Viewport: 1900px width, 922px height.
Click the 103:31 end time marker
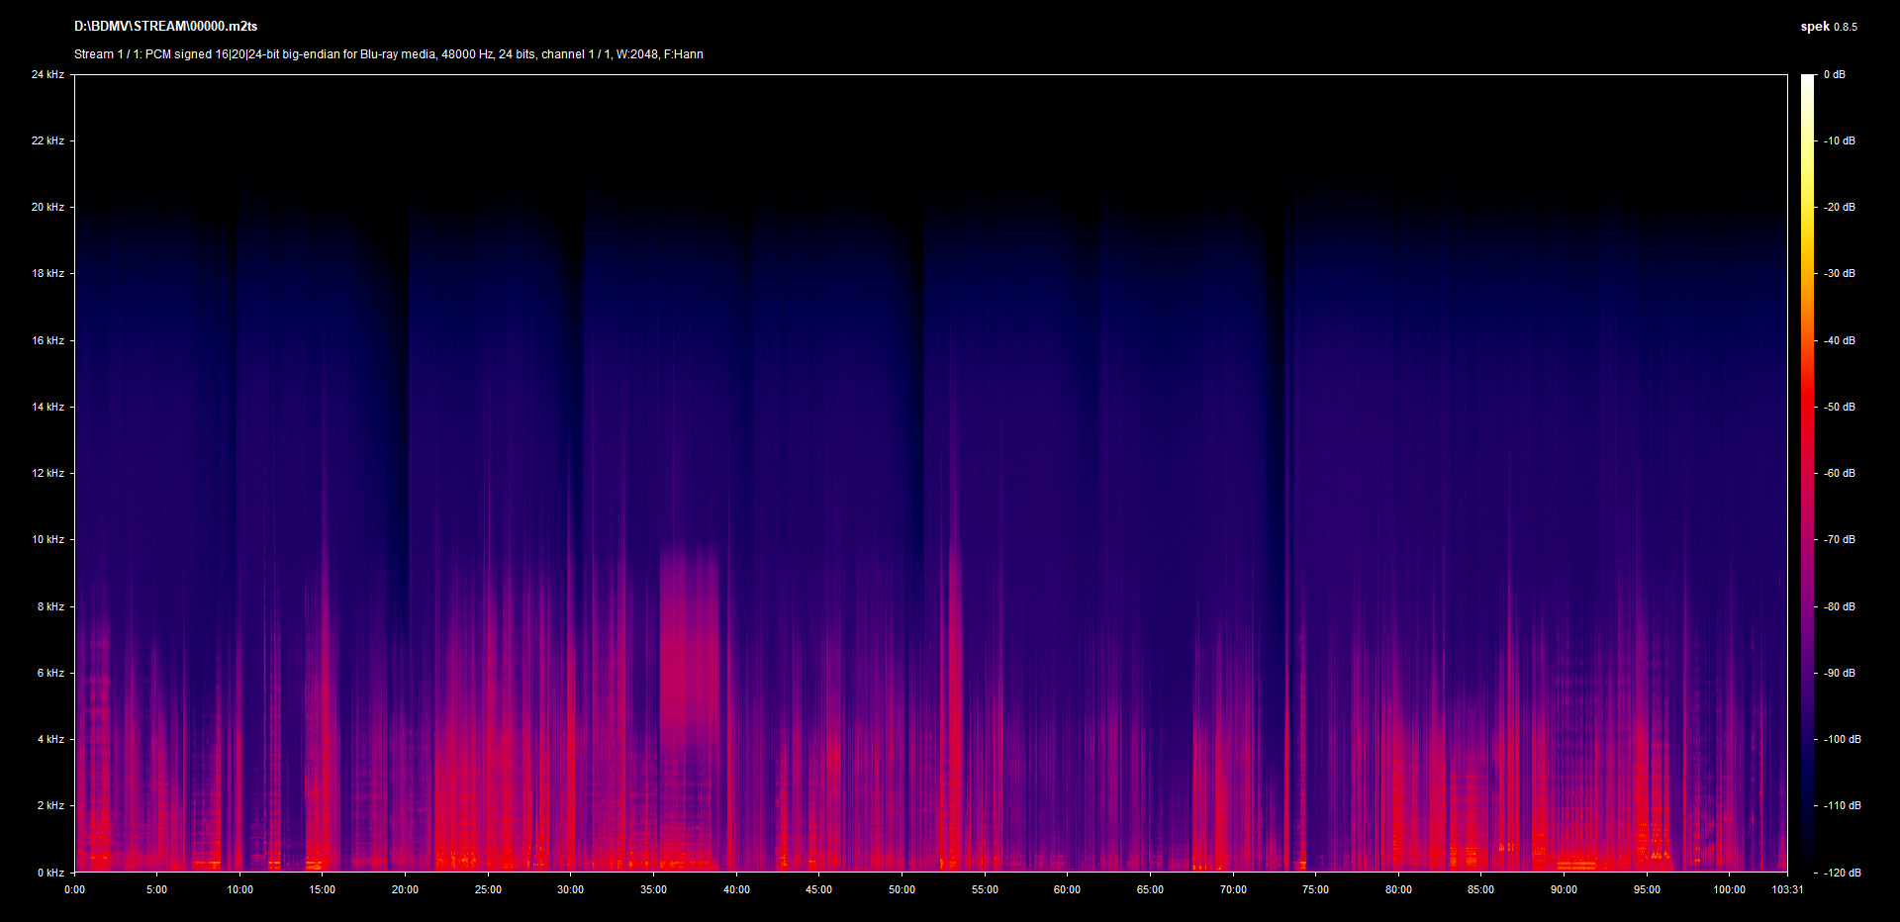(1787, 889)
